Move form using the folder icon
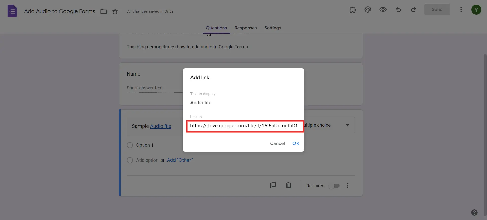The height and width of the screenshot is (220, 487). click(x=103, y=11)
